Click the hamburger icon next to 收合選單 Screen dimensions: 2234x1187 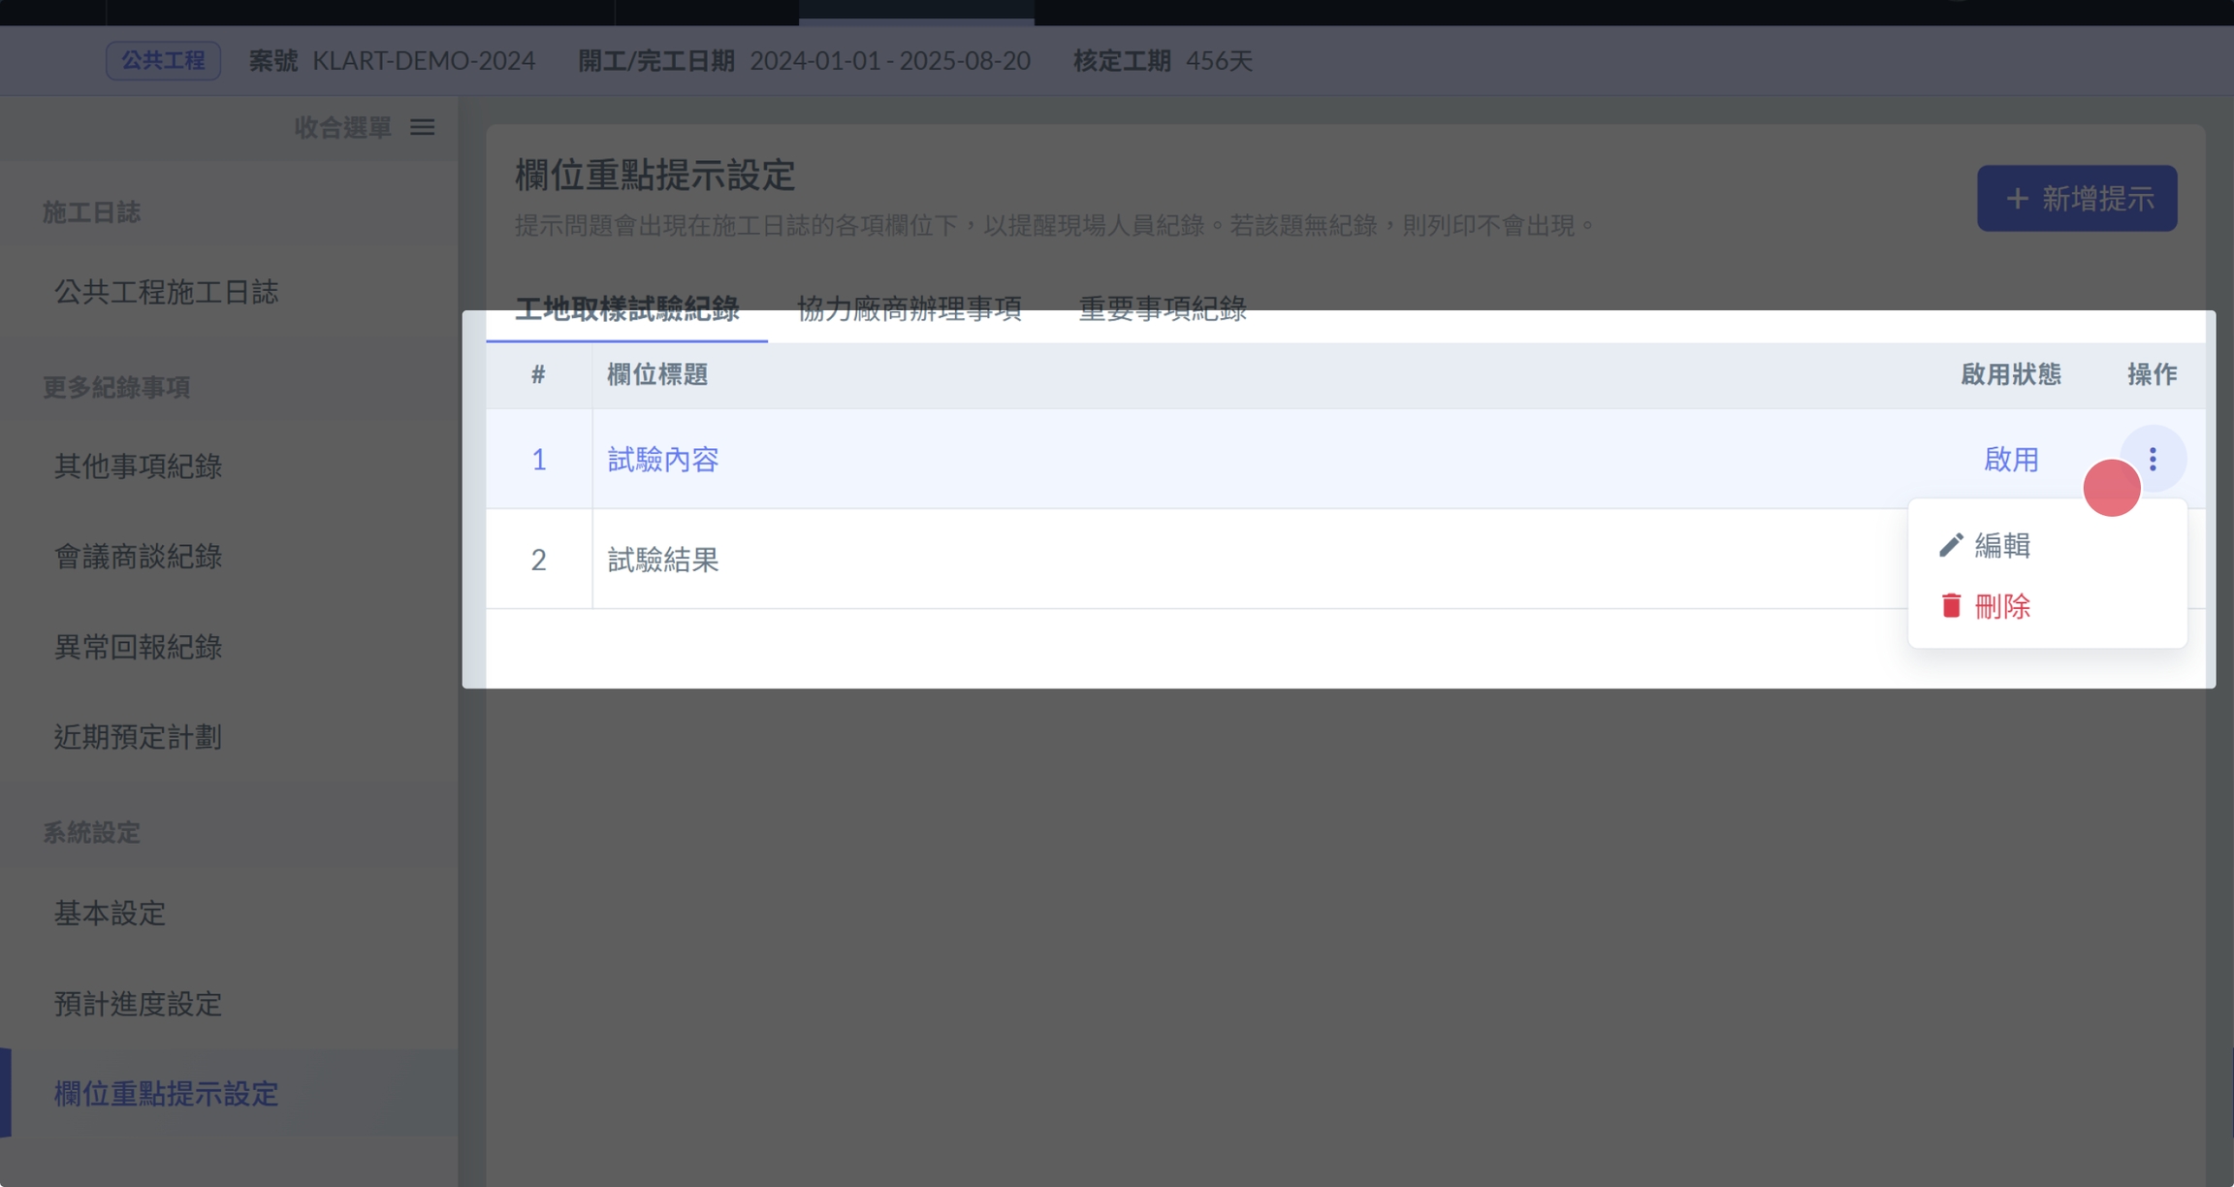422,127
